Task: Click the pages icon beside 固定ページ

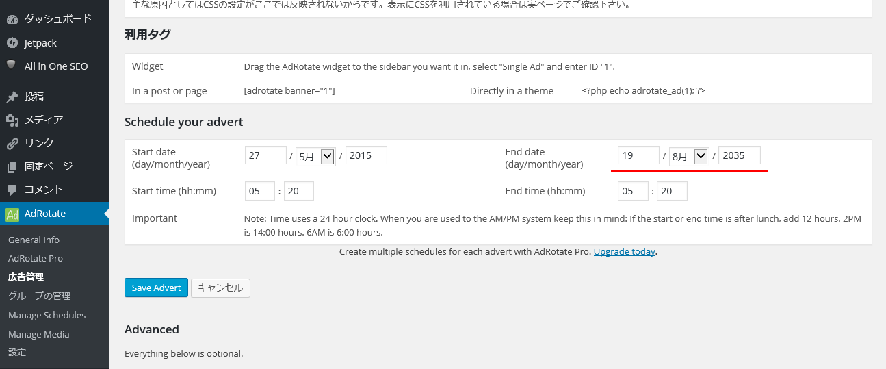Action: 12,166
